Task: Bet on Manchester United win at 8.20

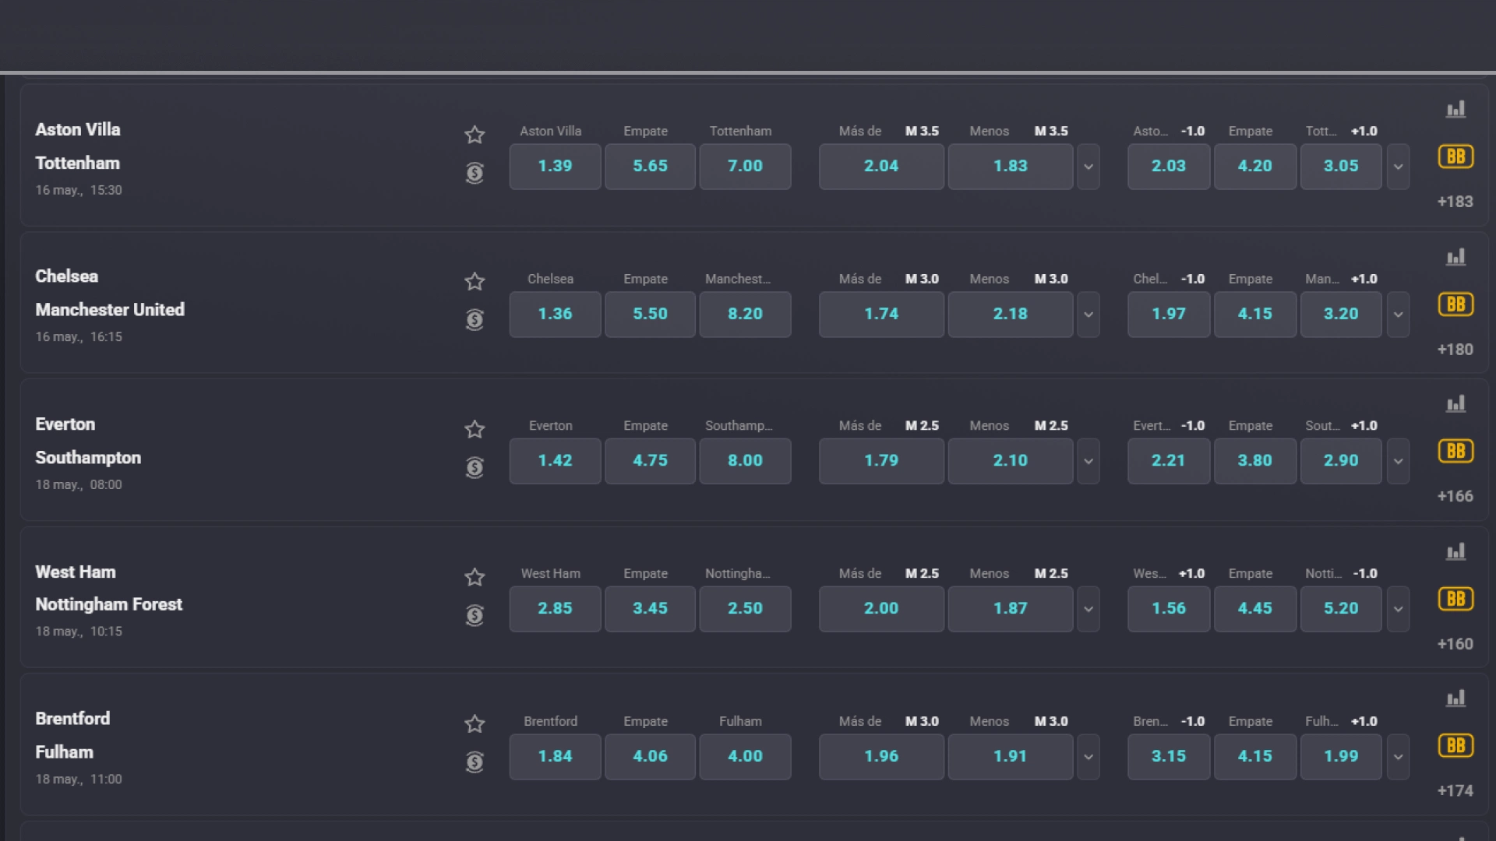Action: [745, 315]
